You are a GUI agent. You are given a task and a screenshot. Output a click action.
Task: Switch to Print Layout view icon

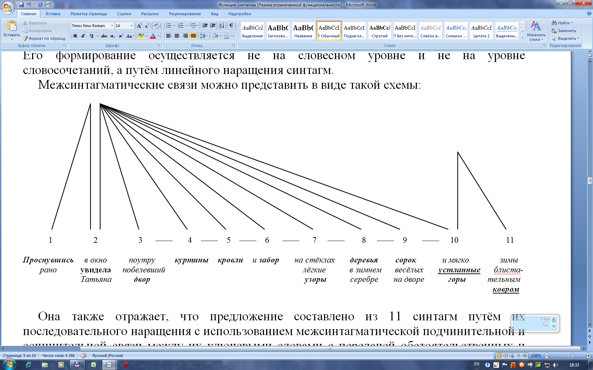coord(499,356)
